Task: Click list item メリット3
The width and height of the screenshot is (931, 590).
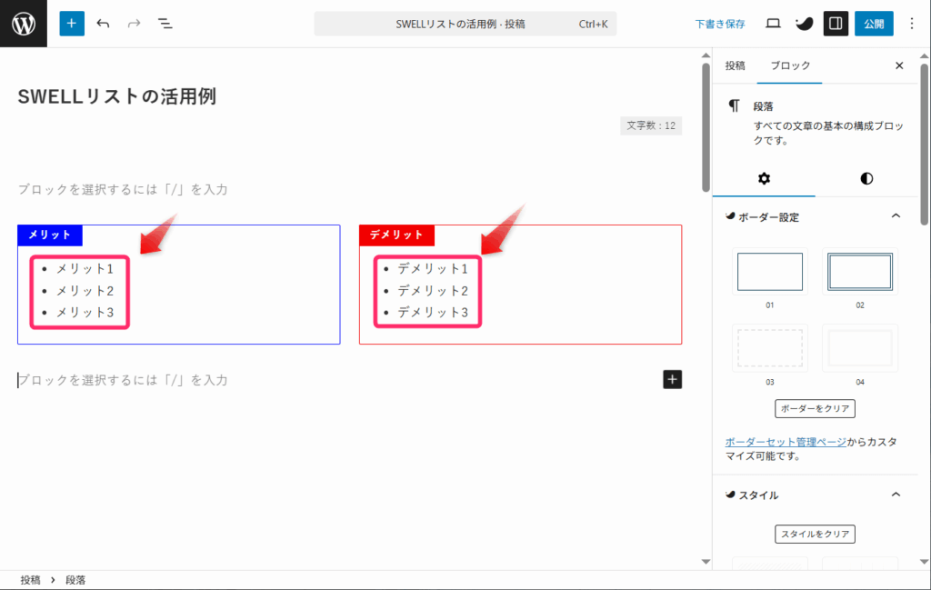Action: 85,312
